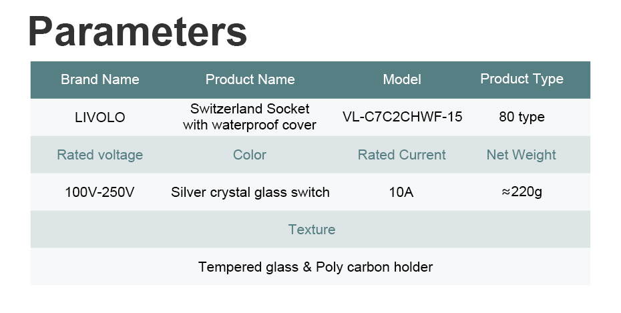Select the 10A current value
The height and width of the screenshot is (313, 621).
pyautogui.click(x=401, y=192)
